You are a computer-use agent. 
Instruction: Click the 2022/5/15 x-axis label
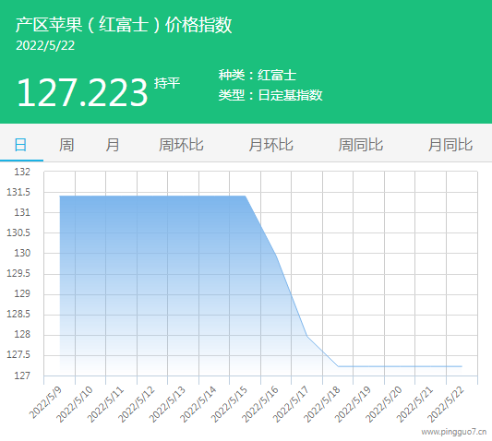229,404
